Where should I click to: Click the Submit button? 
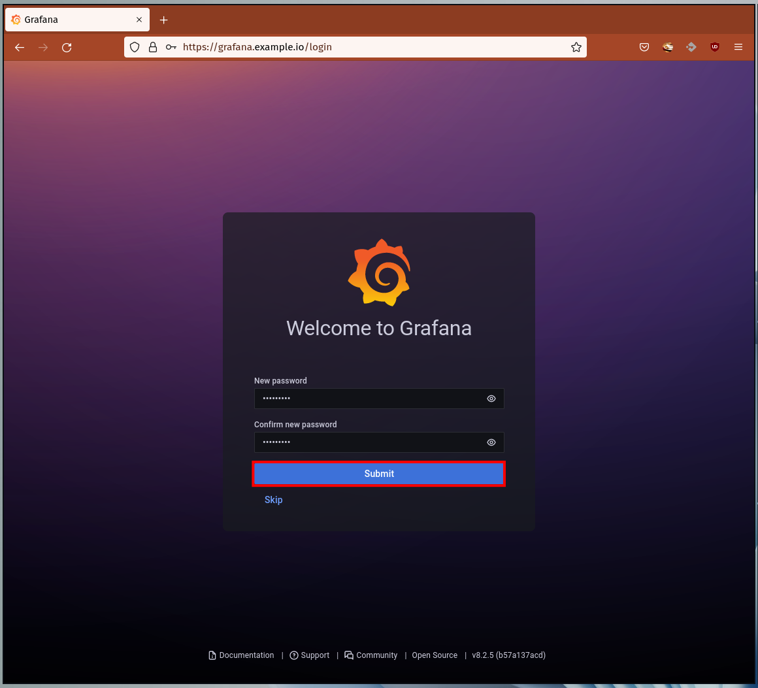379,474
